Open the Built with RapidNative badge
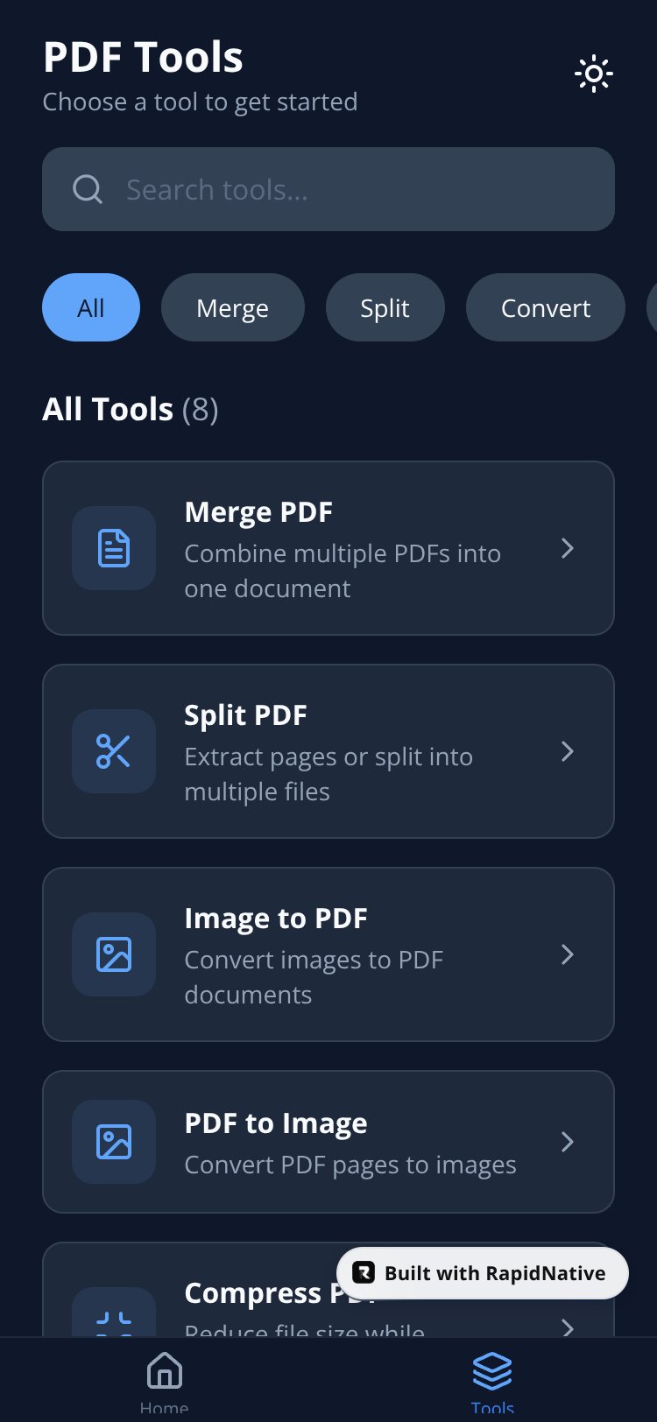The width and height of the screenshot is (657, 1422). 483,1273
